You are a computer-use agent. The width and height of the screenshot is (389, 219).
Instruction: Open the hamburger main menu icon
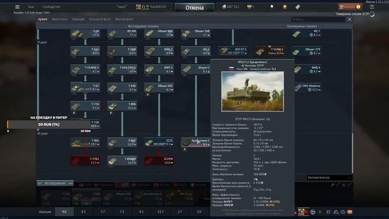(18, 7)
